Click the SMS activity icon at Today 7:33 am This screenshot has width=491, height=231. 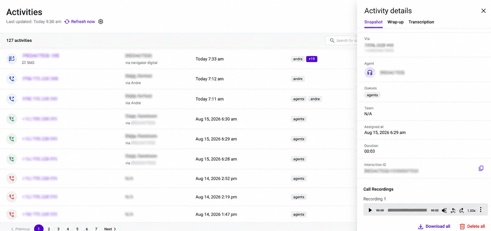12,59
